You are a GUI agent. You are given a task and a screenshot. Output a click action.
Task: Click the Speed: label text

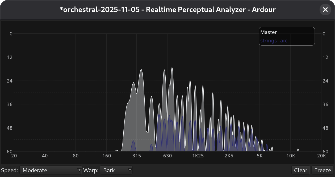[10, 170]
